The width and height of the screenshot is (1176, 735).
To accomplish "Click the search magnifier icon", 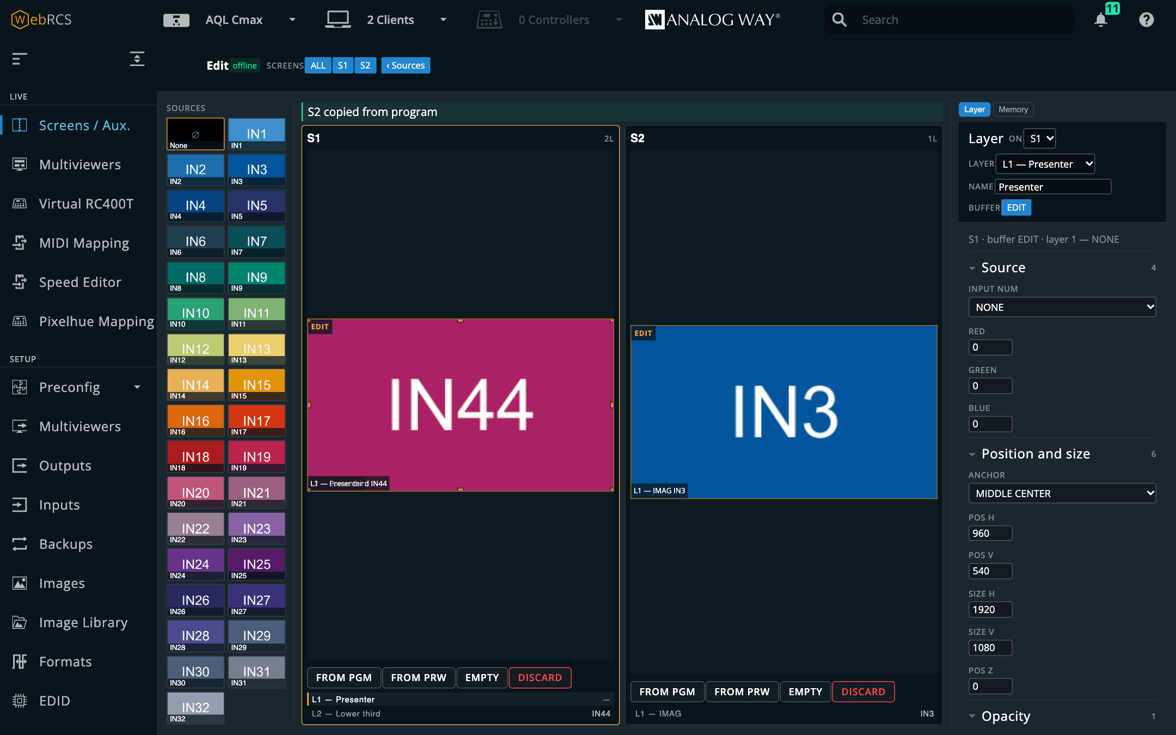I will click(840, 20).
